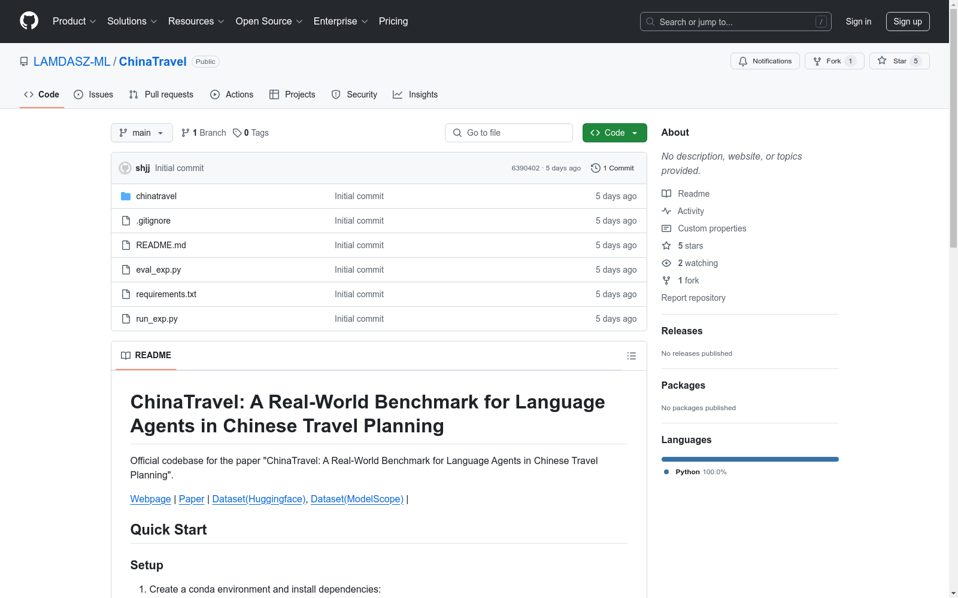Switch to the Pull requests tab
Screen dimensions: 958x598
161,94
